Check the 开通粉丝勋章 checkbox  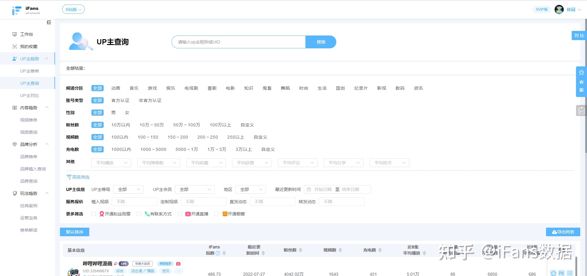pos(94,214)
